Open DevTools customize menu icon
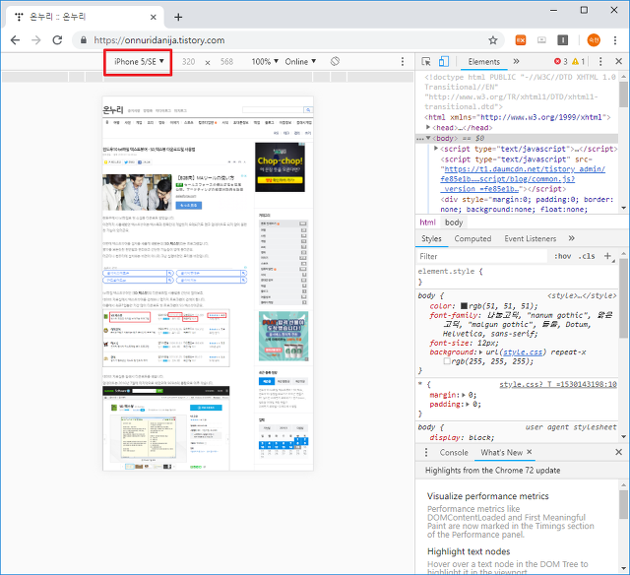630x575 pixels. (x=600, y=61)
